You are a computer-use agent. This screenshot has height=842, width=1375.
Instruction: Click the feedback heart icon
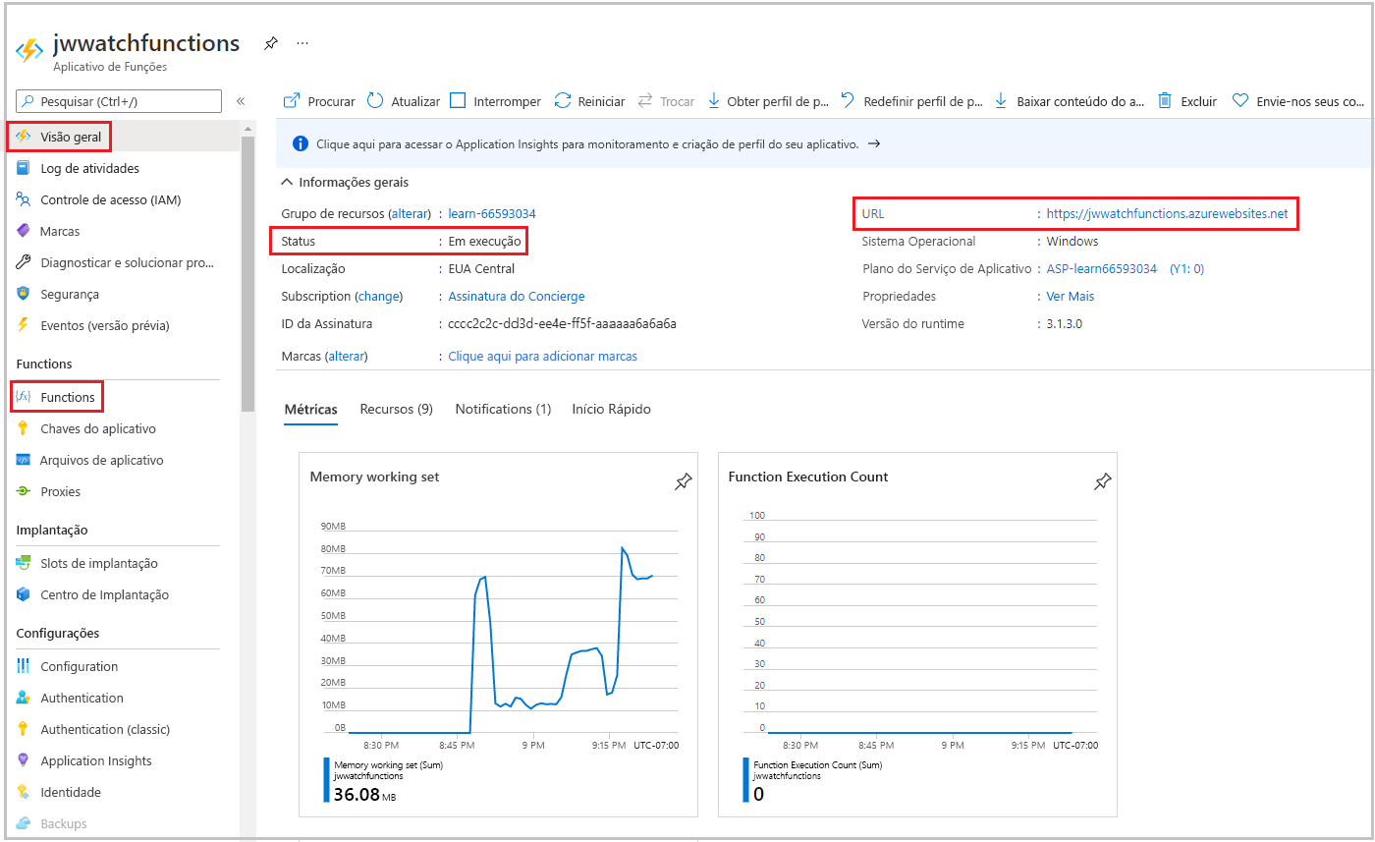[1240, 100]
